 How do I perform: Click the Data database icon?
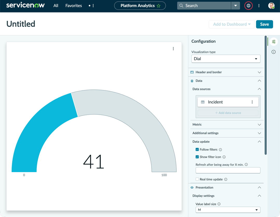[192, 81]
